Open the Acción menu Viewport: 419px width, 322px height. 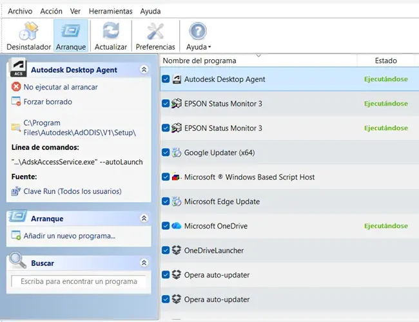(x=52, y=11)
